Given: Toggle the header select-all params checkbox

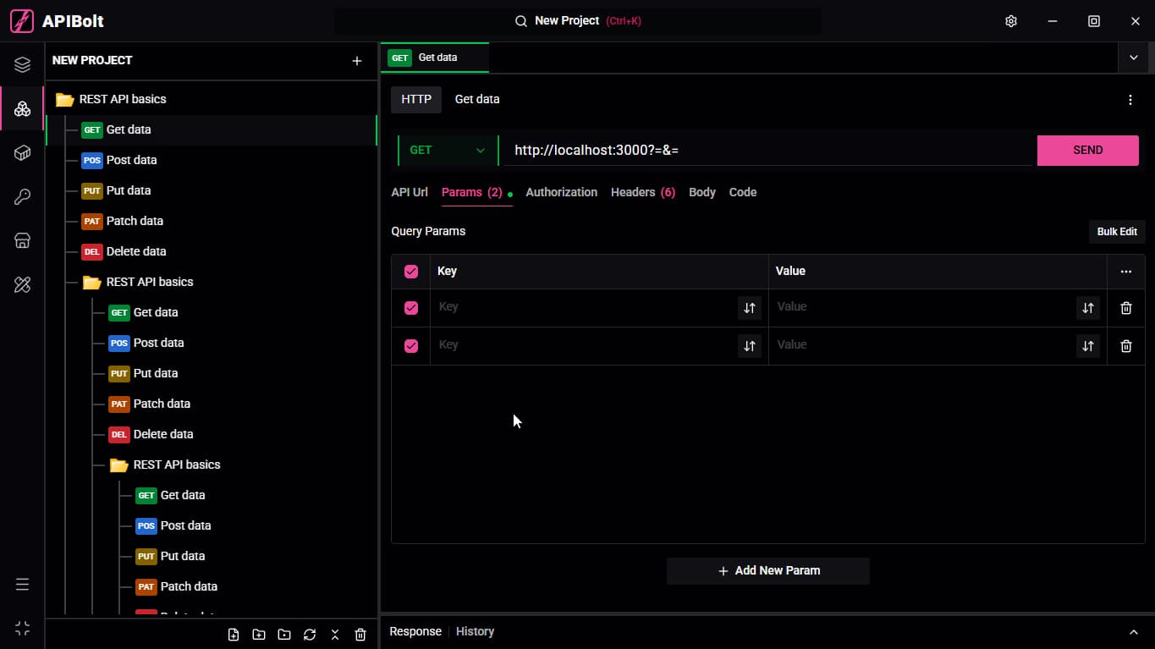Looking at the screenshot, I should coord(411,272).
